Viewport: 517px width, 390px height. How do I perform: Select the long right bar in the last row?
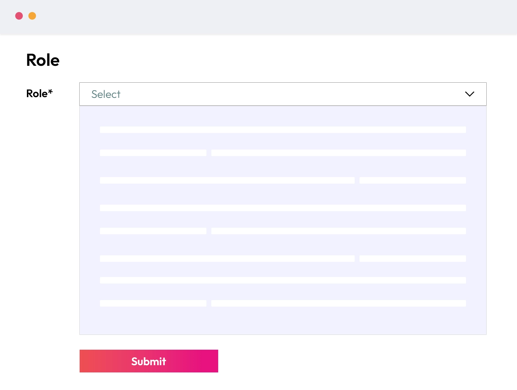click(x=338, y=303)
